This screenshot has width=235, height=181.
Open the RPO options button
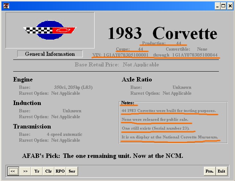click(x=60, y=171)
